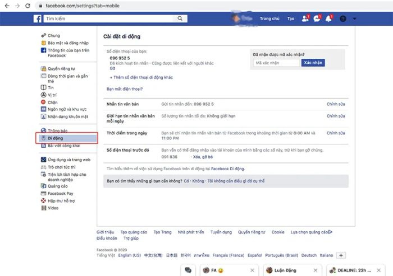Open Messenger messages icon
Screen dimensions: 393x276
pyautogui.click(x=317, y=18)
